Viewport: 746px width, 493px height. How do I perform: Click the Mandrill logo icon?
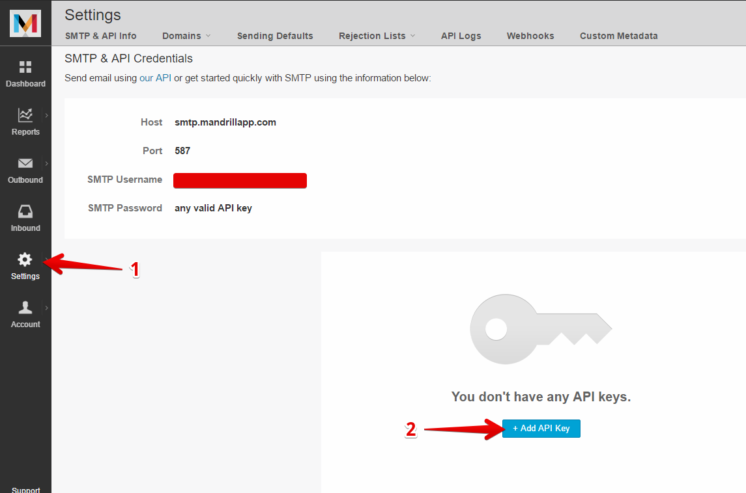pyautogui.click(x=25, y=23)
